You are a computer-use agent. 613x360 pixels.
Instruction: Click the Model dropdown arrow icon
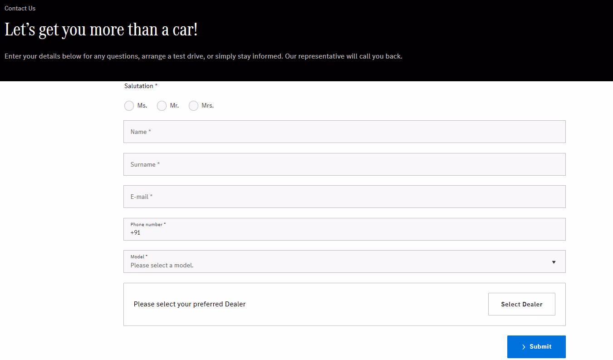[x=554, y=262]
